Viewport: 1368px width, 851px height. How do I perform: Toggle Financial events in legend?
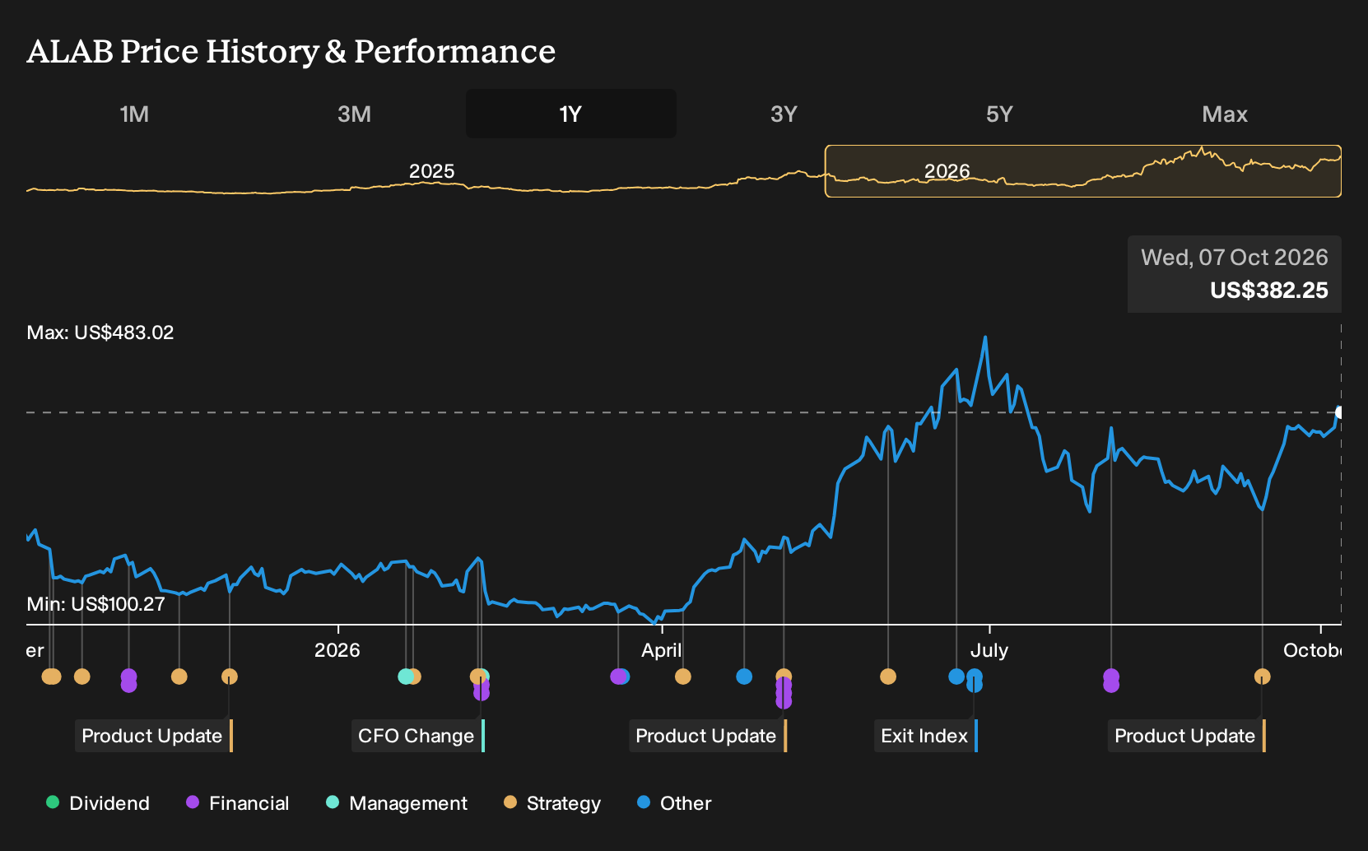(238, 803)
